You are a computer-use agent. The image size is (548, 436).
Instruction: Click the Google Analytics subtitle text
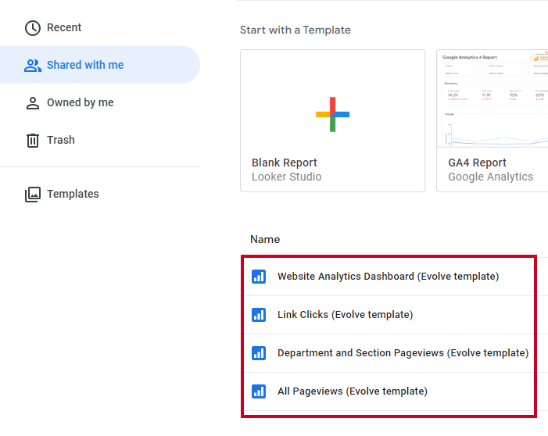[491, 177]
